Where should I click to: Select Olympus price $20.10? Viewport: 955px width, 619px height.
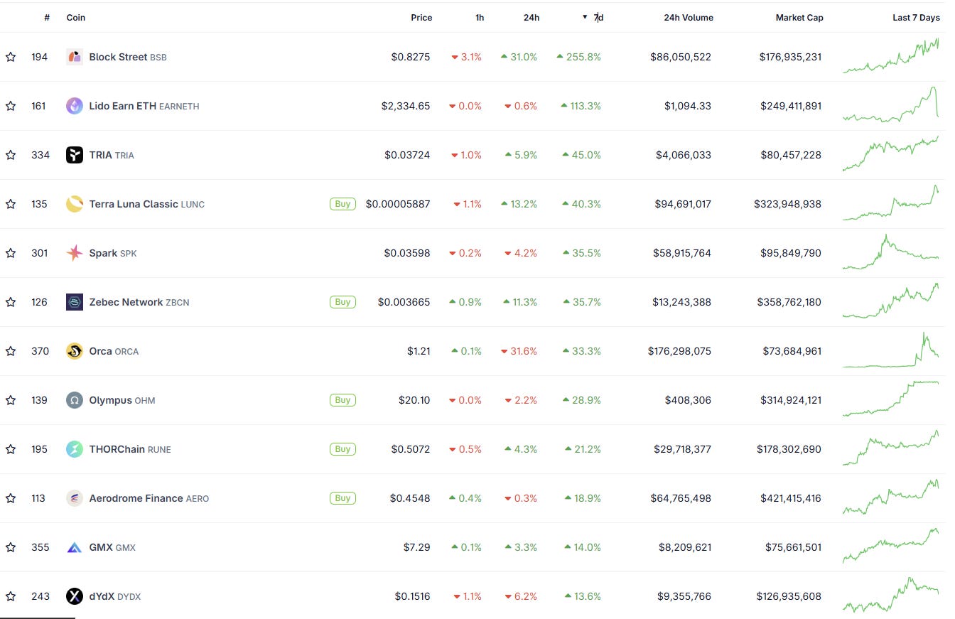[414, 400]
